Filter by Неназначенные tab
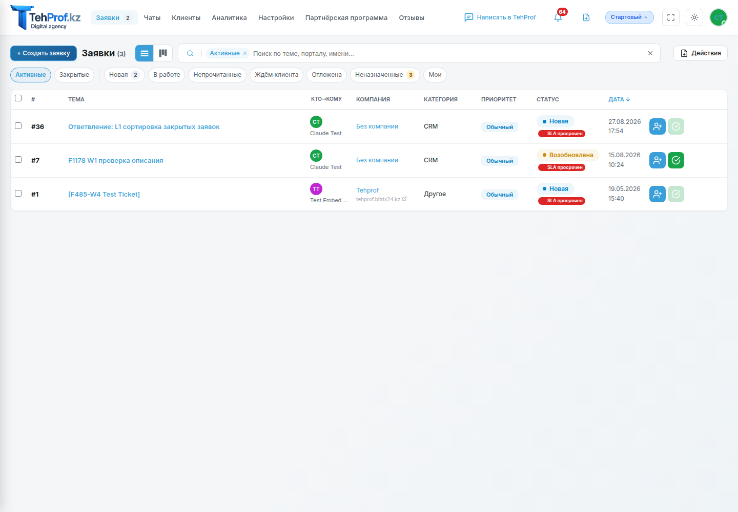 tap(385, 75)
